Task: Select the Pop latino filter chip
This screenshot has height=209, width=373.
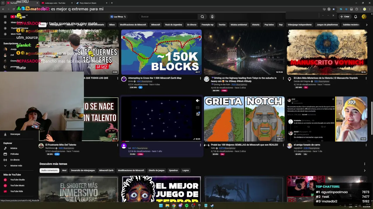Action: 269,25
